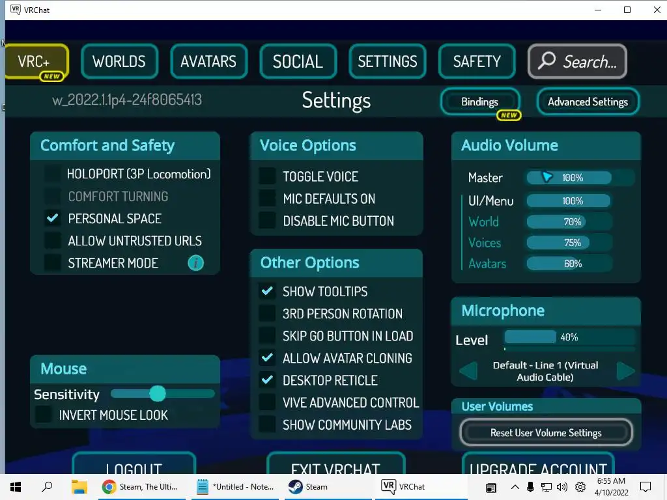Screen dimensions: 667x500
Task: Switch to Untitled Notepad taskbar item
Action: [x=235, y=487]
